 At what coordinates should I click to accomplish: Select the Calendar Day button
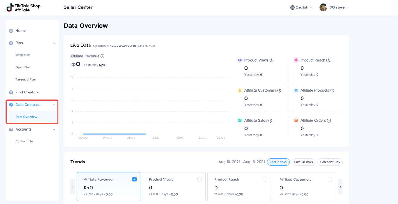[x=330, y=162]
